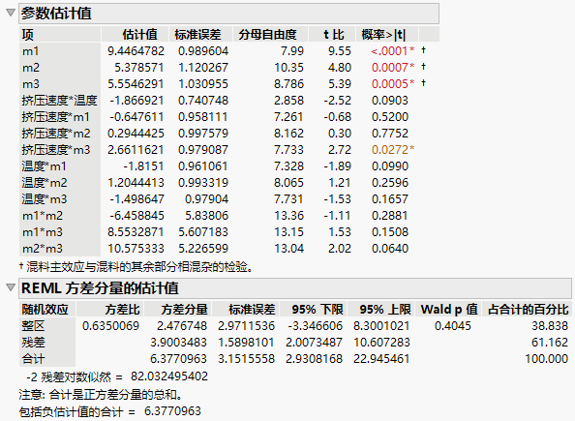Viewport: 575px width, 421px height.
Task: Click estimate value 5.5546291
Action: point(136,84)
